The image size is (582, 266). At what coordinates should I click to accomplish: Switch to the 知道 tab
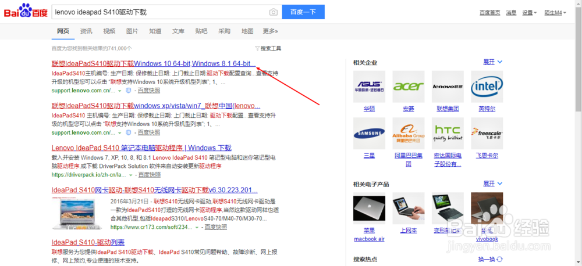pos(155,31)
